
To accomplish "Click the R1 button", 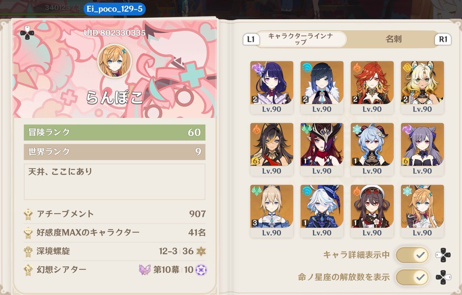I will [x=443, y=40].
